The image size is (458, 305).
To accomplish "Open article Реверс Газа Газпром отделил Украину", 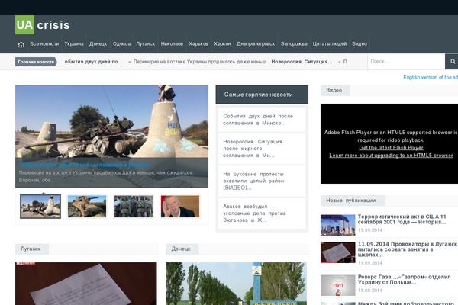I will (x=405, y=279).
